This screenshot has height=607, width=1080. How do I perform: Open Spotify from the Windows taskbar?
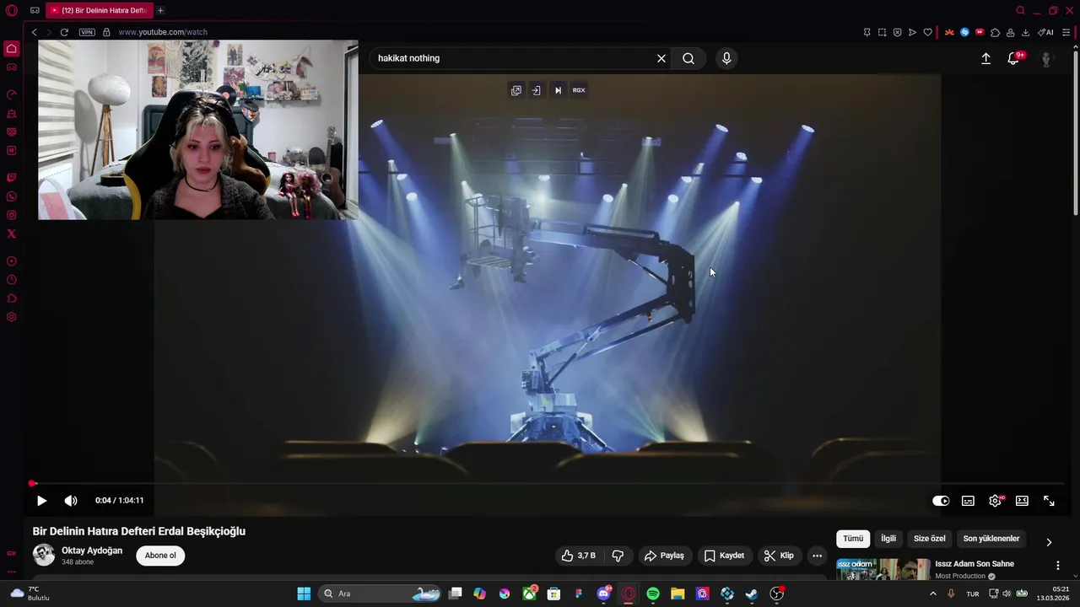[653, 594]
